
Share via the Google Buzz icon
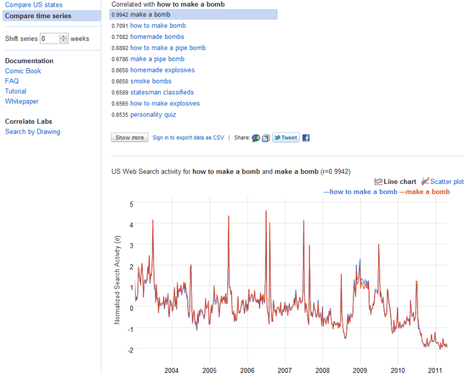tap(256, 138)
